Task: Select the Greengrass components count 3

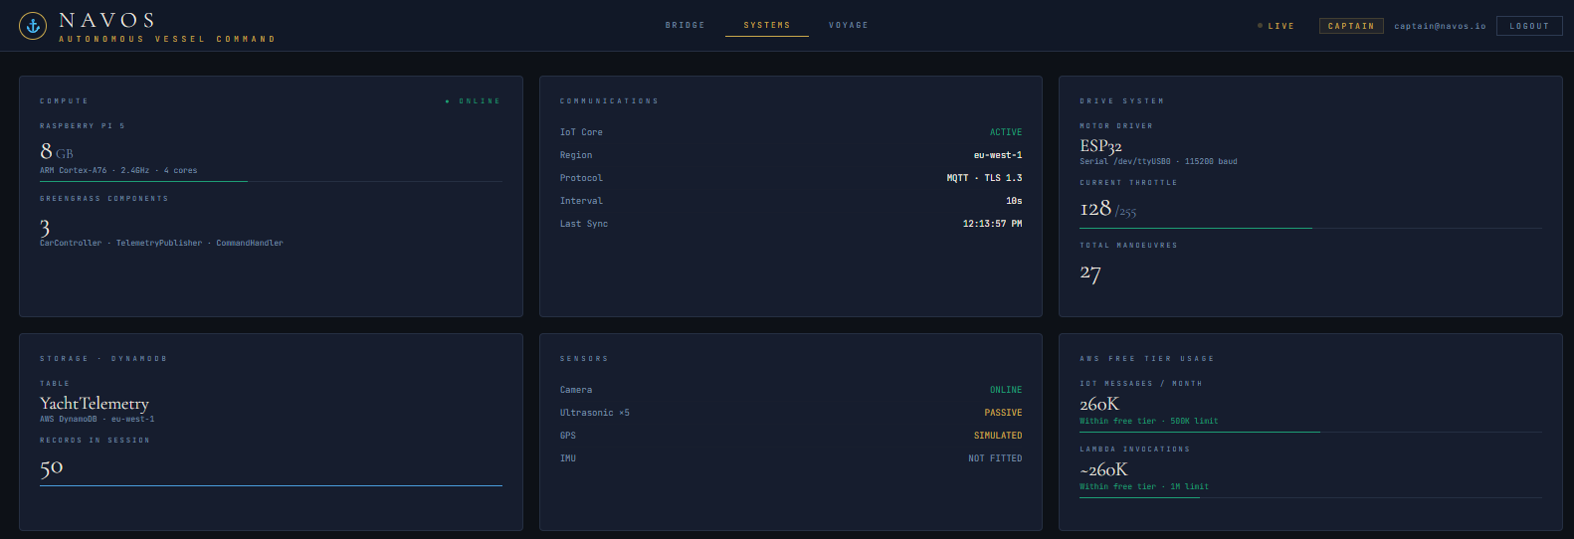Action: pyautogui.click(x=45, y=228)
